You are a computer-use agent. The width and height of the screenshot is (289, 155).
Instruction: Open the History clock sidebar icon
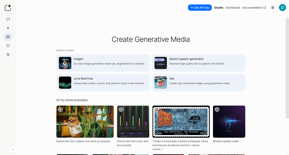8,55
